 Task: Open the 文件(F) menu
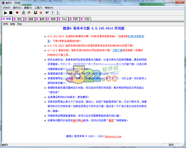pyautogui.click(x=7, y=8)
